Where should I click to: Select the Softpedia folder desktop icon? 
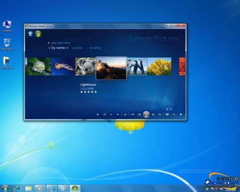point(7,63)
